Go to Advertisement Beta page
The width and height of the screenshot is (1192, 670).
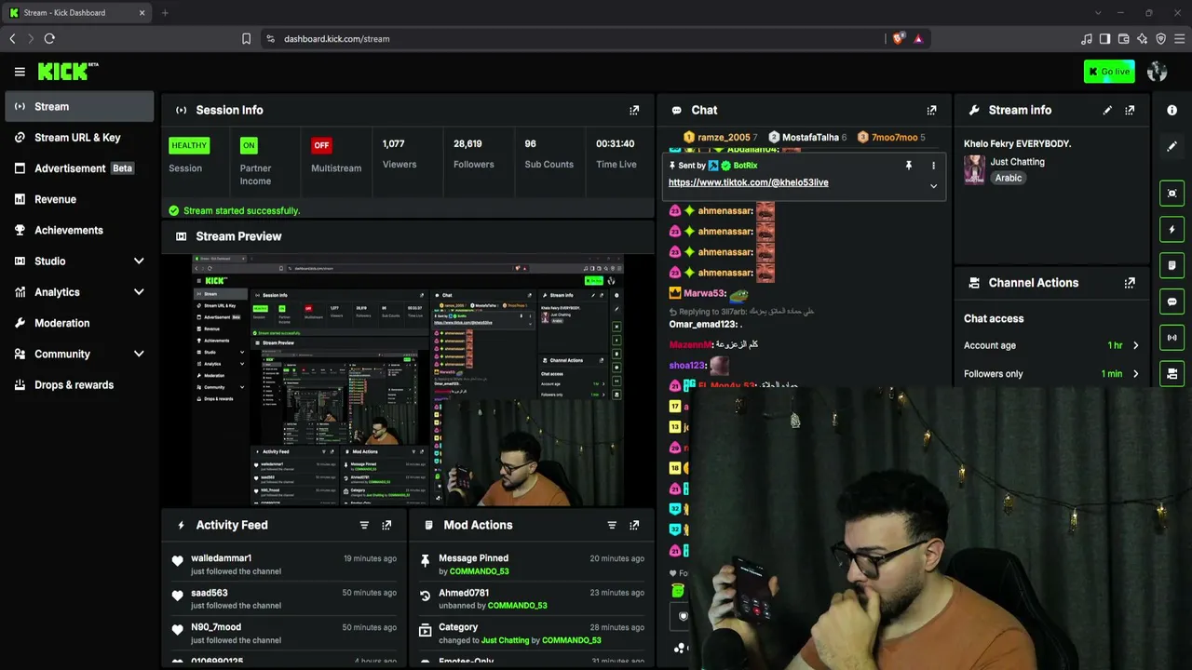tap(79, 168)
